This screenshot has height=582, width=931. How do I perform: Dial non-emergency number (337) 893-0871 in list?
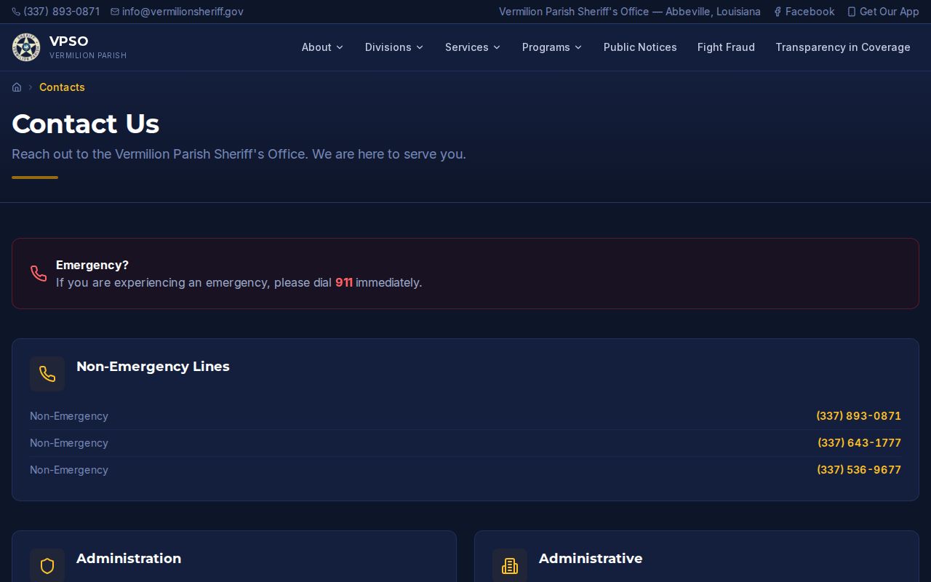click(x=858, y=416)
